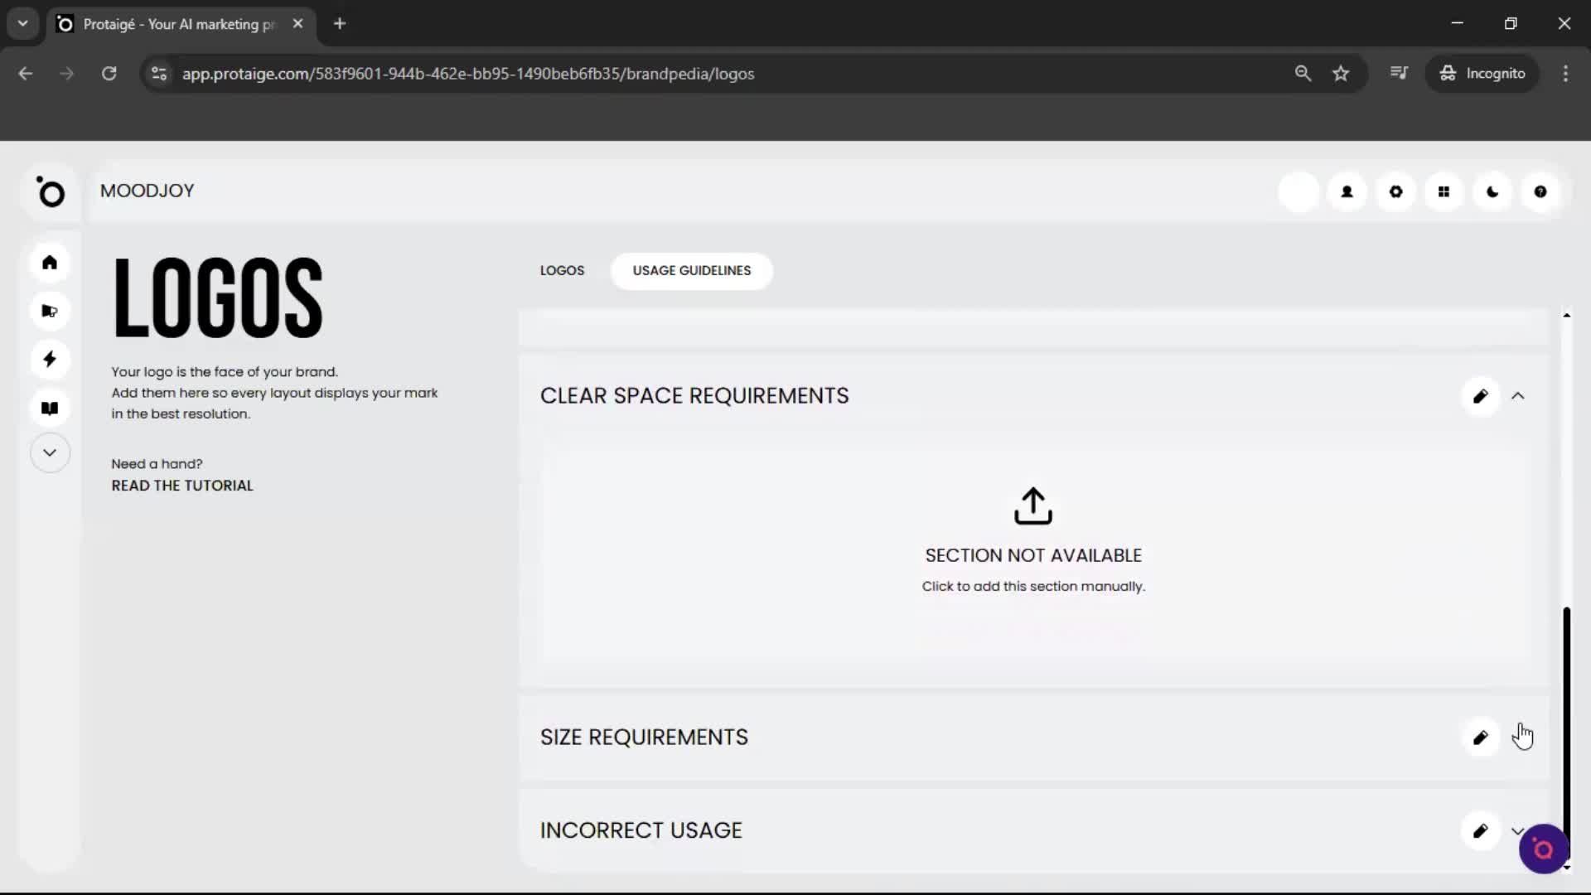Click the help question mark icon
Viewport: 1591px width, 895px height.
point(1540,191)
